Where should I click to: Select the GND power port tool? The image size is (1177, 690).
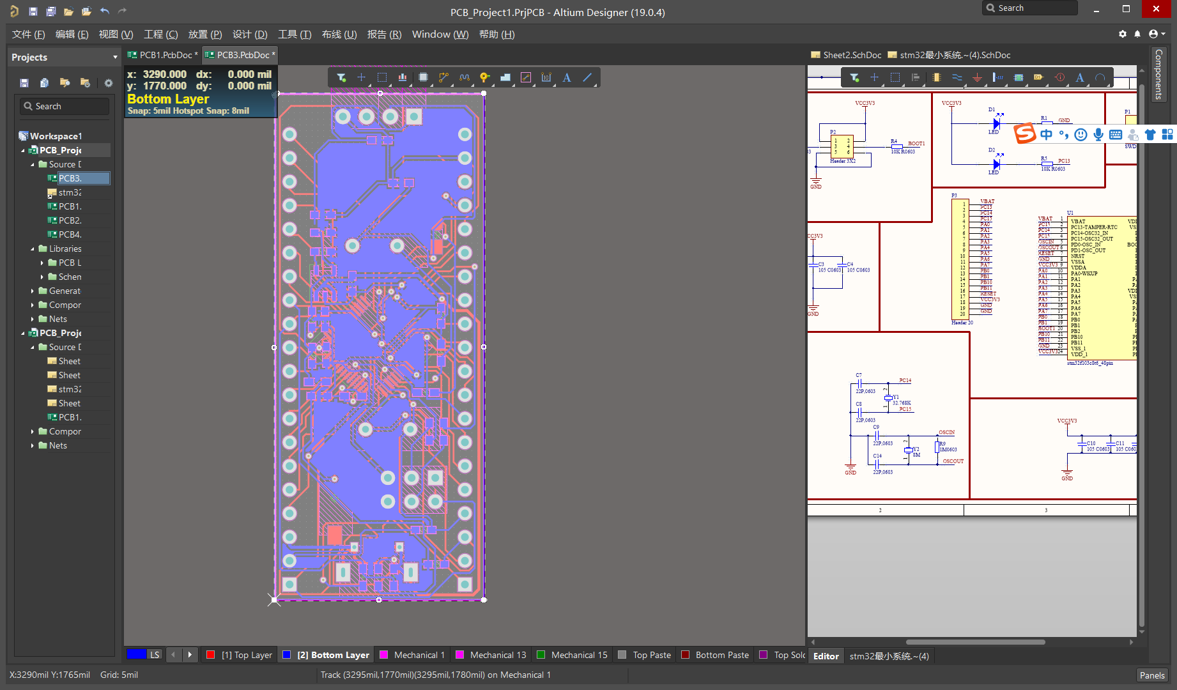[x=977, y=77]
